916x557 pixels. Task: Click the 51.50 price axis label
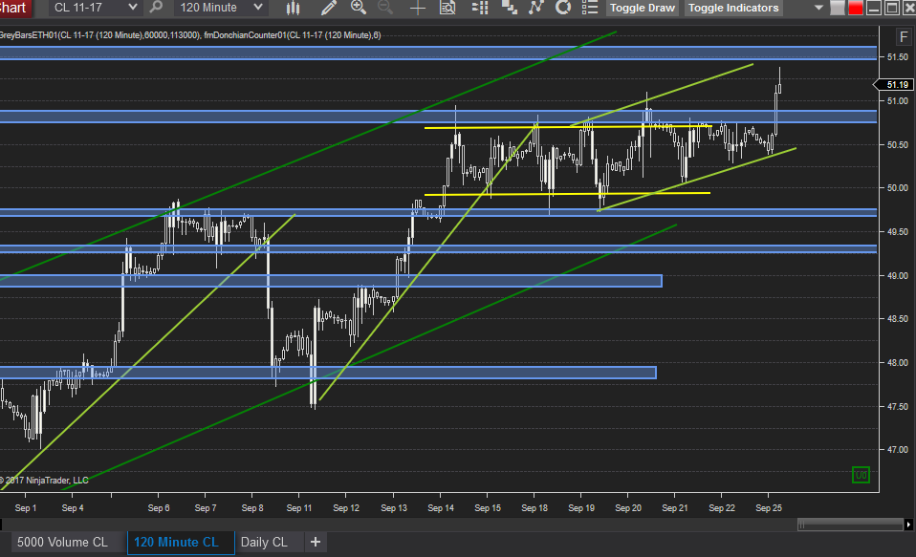897,56
